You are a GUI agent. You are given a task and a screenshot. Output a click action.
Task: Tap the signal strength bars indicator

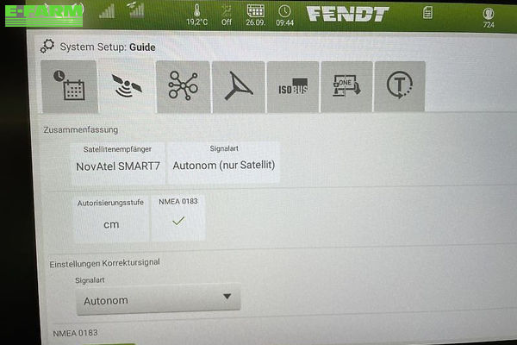107,11
